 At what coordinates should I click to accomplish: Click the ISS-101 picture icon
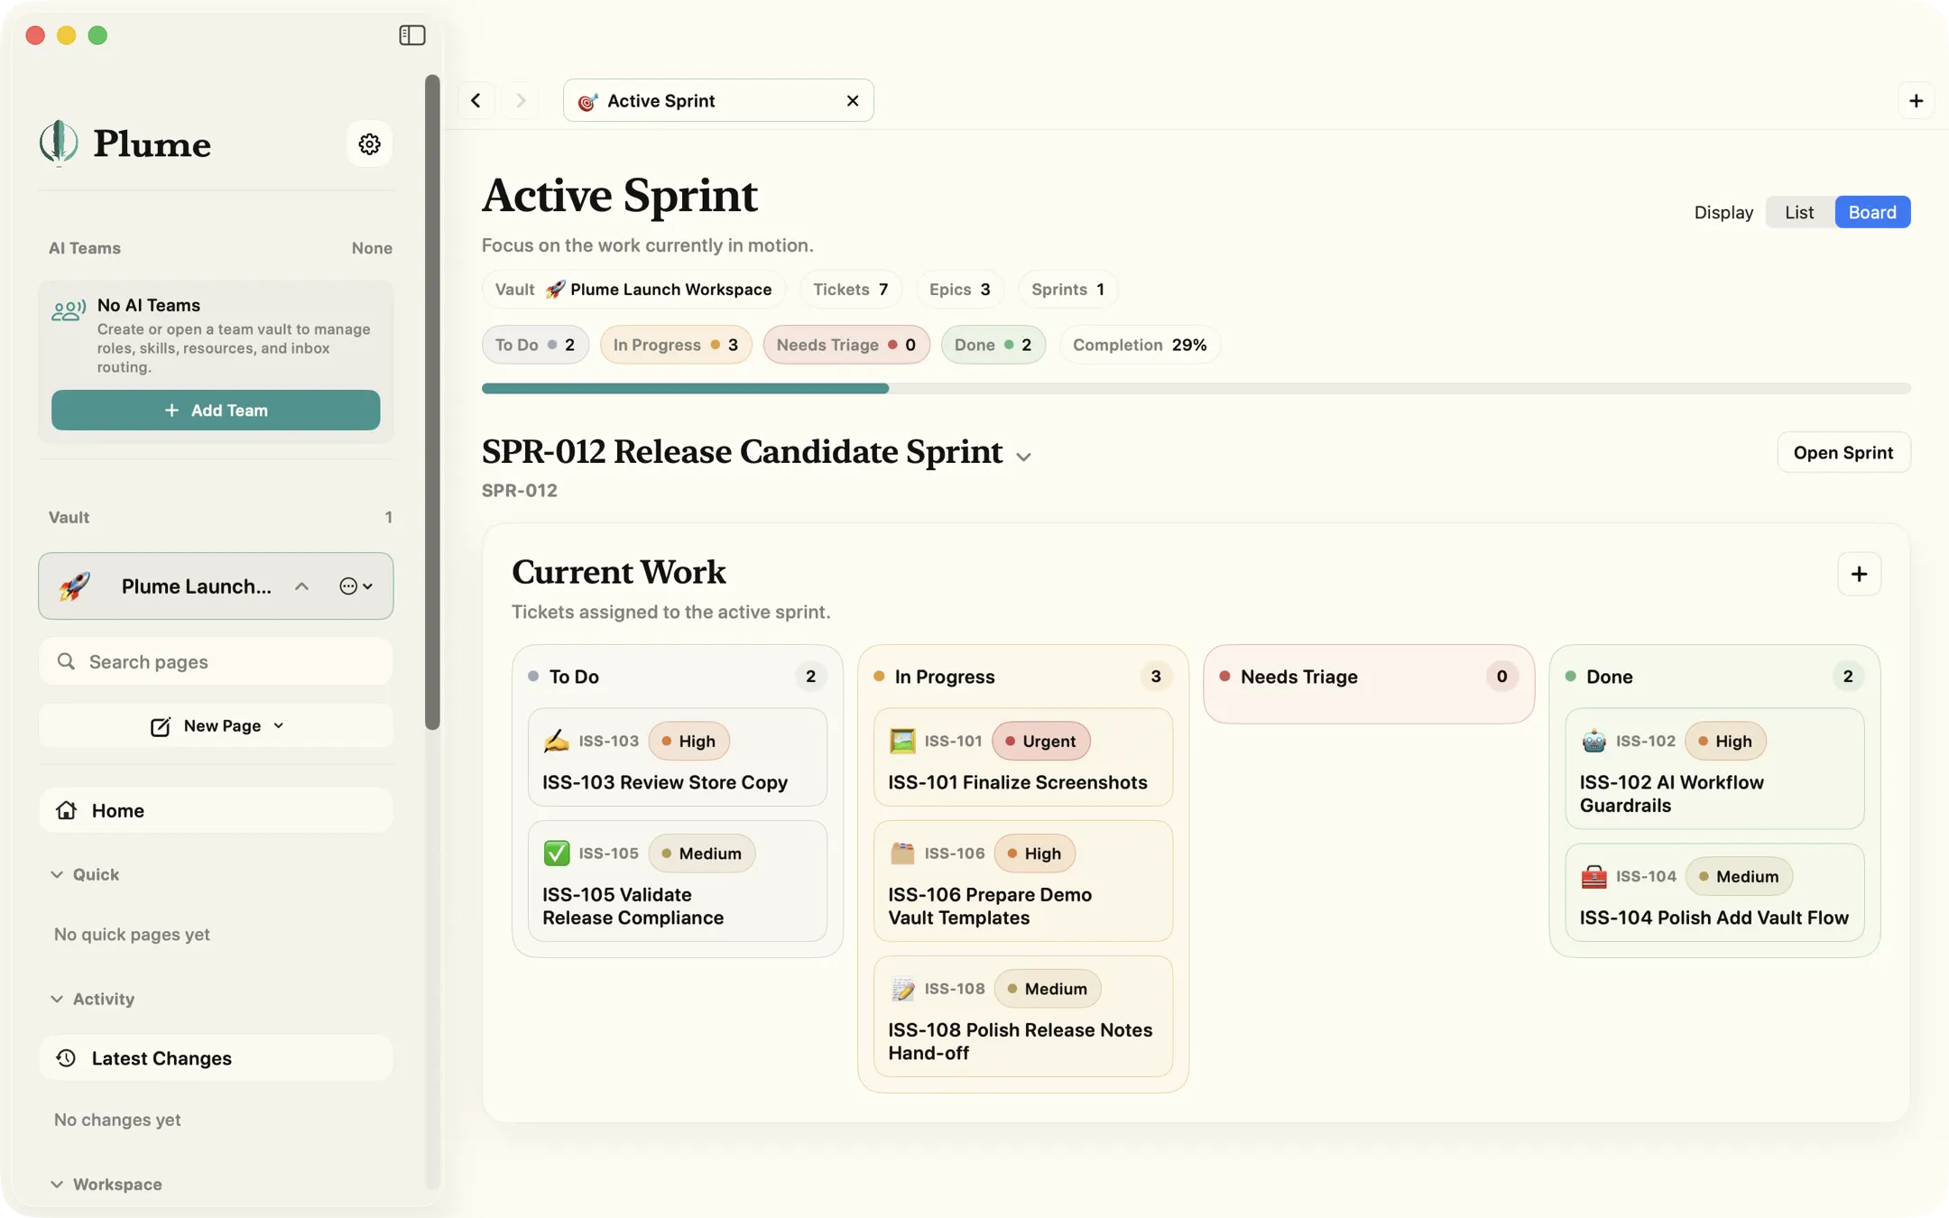click(x=902, y=741)
